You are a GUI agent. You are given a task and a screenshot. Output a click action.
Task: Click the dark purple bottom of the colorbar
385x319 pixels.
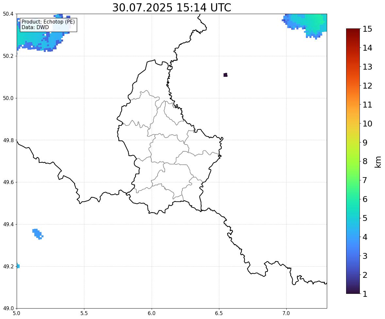(353, 291)
